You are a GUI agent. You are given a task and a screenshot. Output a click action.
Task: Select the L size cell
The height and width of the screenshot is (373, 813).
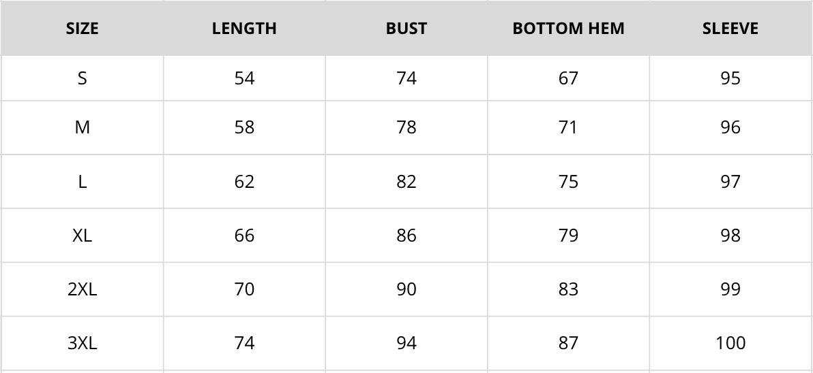tap(82, 182)
